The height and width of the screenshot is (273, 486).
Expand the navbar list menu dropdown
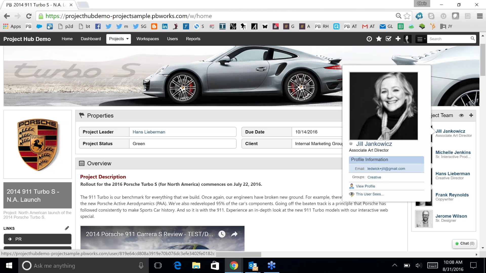click(x=421, y=39)
